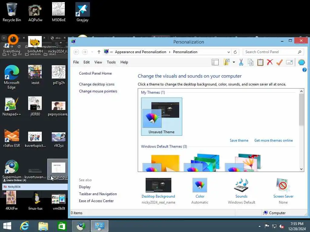Click the red X Delete toolbar icon
Screen dimensions: 310x232
(270, 62)
